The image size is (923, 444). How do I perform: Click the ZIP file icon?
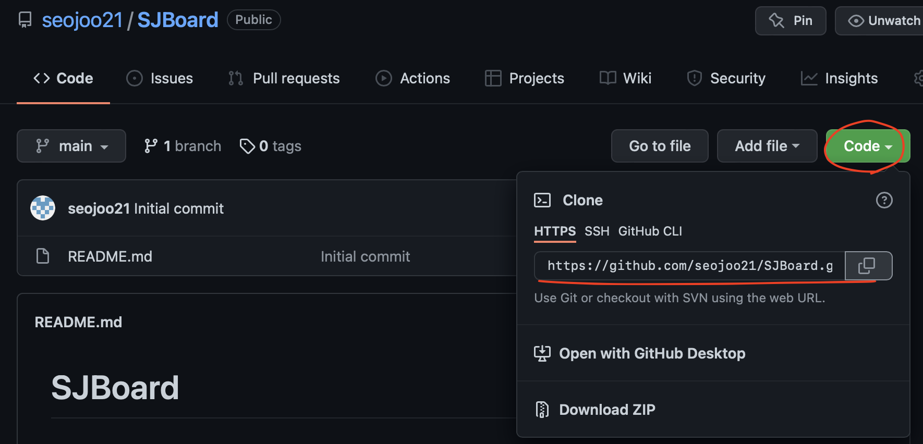[x=542, y=410]
